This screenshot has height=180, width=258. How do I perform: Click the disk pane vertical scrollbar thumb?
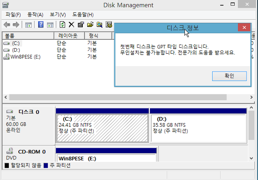[x=251, y=125]
